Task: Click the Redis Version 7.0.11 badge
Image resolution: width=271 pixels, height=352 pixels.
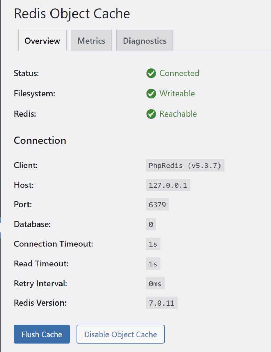Action: (x=161, y=303)
